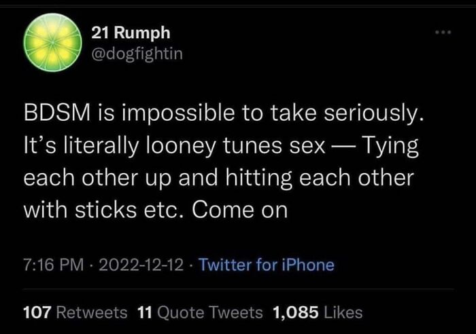
Task: Click the 107 retweet count number
Action: pos(37,312)
